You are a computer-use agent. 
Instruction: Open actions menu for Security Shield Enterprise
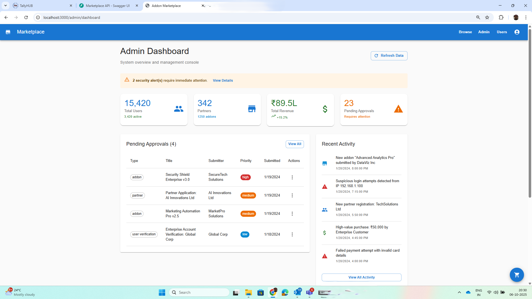[x=292, y=177]
